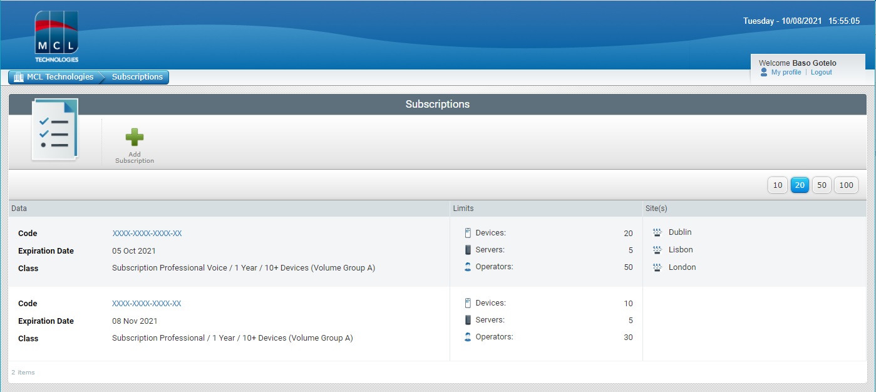Click Logout
Viewport: 876px width, 392px height.
[821, 72]
